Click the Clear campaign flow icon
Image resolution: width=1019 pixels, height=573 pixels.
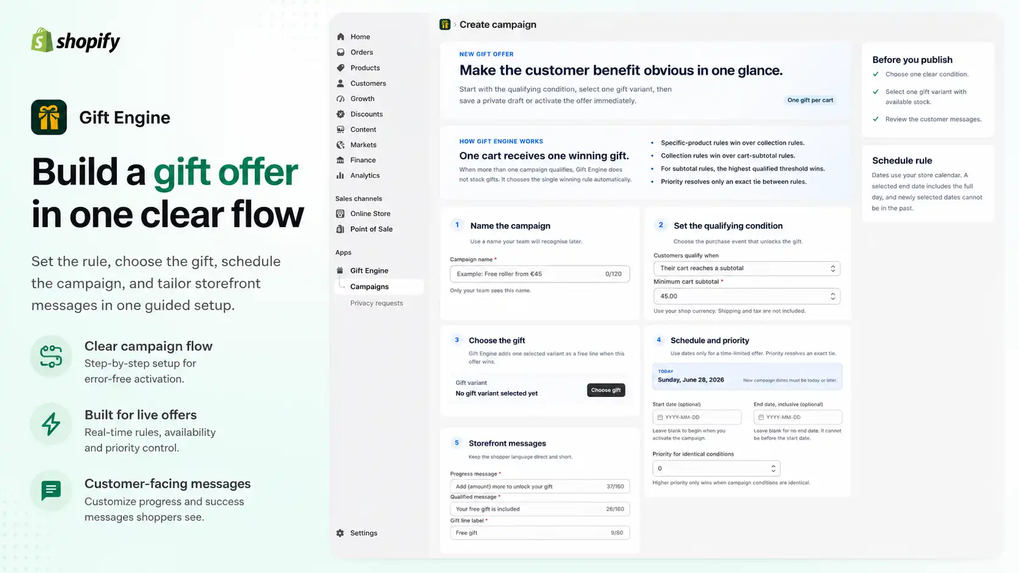pos(51,356)
